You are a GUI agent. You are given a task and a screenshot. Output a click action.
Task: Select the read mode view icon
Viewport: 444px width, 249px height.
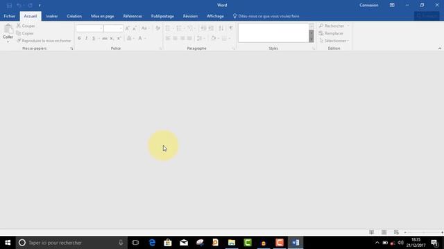pyautogui.click(x=372, y=232)
